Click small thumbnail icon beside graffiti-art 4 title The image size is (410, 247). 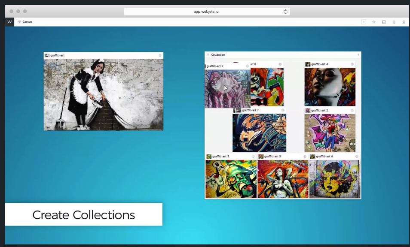pos(308,64)
